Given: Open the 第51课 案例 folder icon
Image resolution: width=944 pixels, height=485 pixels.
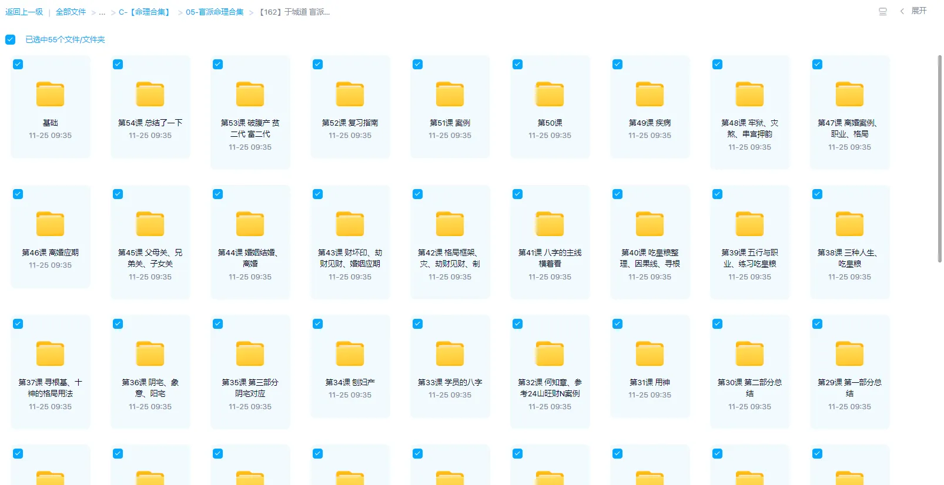Looking at the screenshot, I should (450, 94).
